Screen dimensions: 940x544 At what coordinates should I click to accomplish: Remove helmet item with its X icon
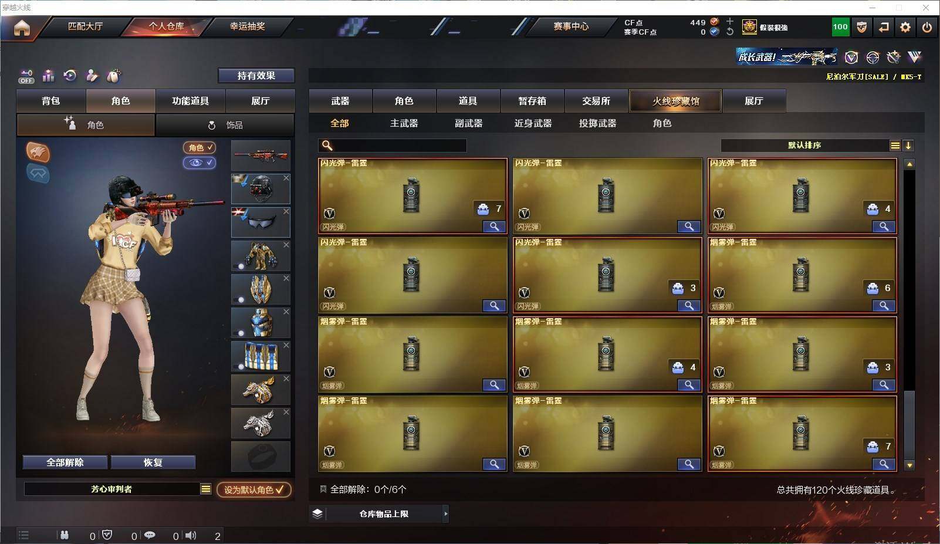[x=286, y=178]
